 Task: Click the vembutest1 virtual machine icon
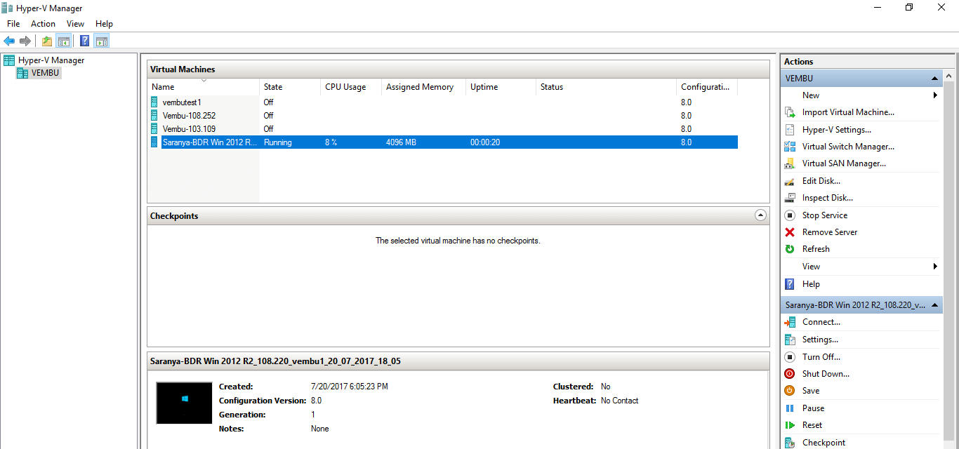pos(154,102)
